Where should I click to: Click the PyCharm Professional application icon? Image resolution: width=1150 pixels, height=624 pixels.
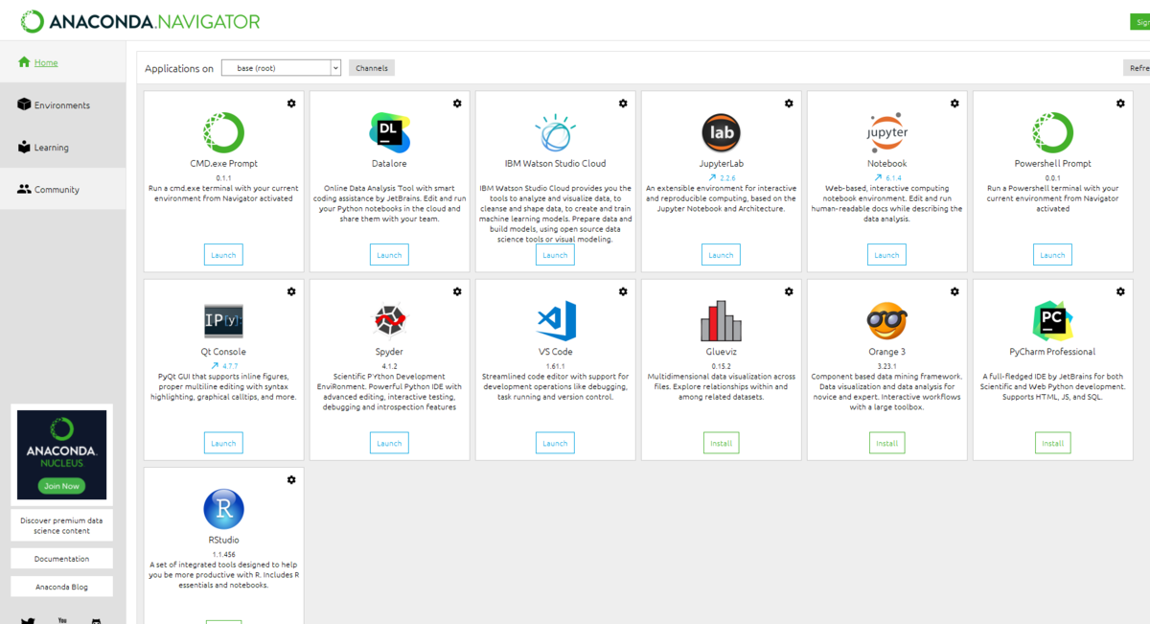tap(1052, 321)
